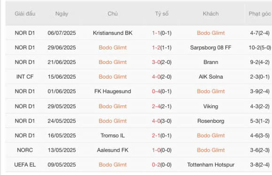Open the 0-2(0-0) score against Tottenham
The height and width of the screenshot is (175, 272).
coord(162,165)
